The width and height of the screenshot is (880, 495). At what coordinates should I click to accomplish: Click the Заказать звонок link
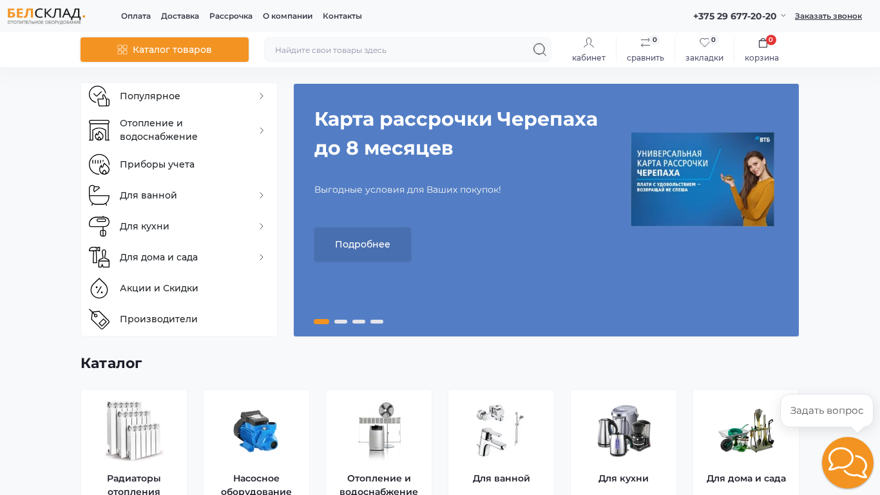828,16
